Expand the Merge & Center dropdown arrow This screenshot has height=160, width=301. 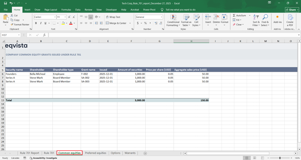click(x=130, y=23)
